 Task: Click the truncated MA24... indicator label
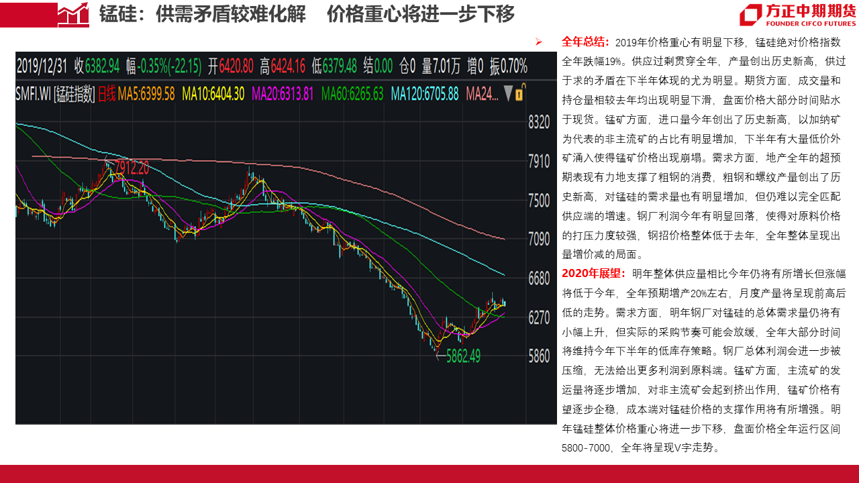483,93
